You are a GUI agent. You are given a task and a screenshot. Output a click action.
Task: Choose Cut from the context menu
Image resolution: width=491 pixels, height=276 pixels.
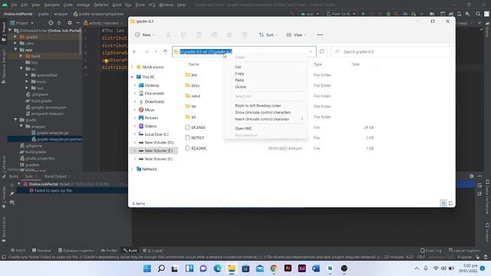point(238,67)
